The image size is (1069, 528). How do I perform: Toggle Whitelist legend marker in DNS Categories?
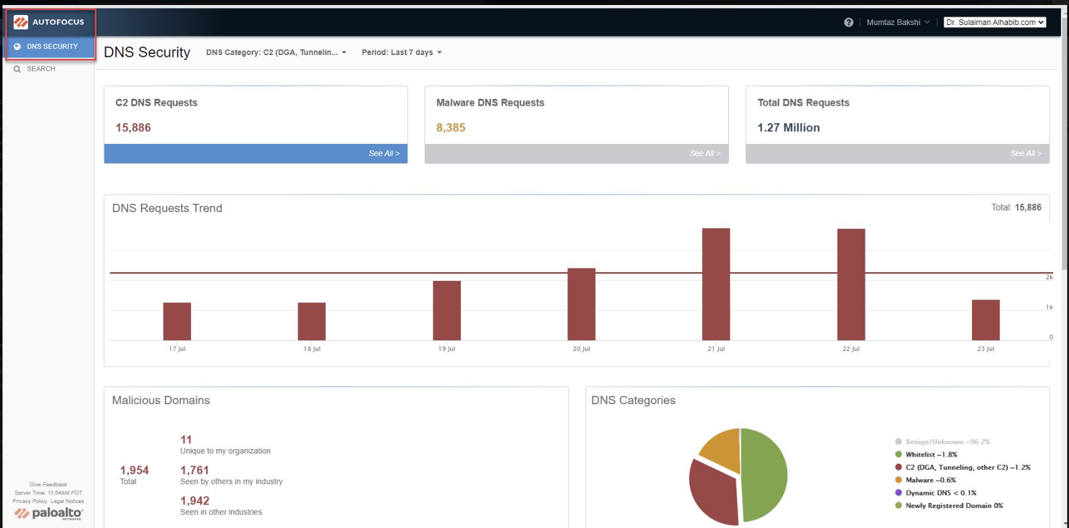pyautogui.click(x=899, y=455)
